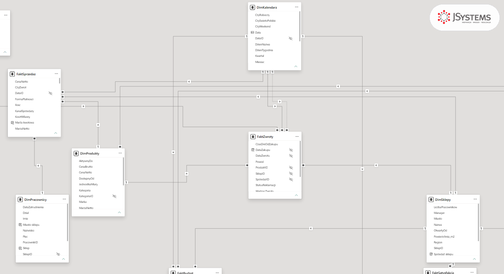Open the DimProdukty table options ellipsis

tap(120, 153)
